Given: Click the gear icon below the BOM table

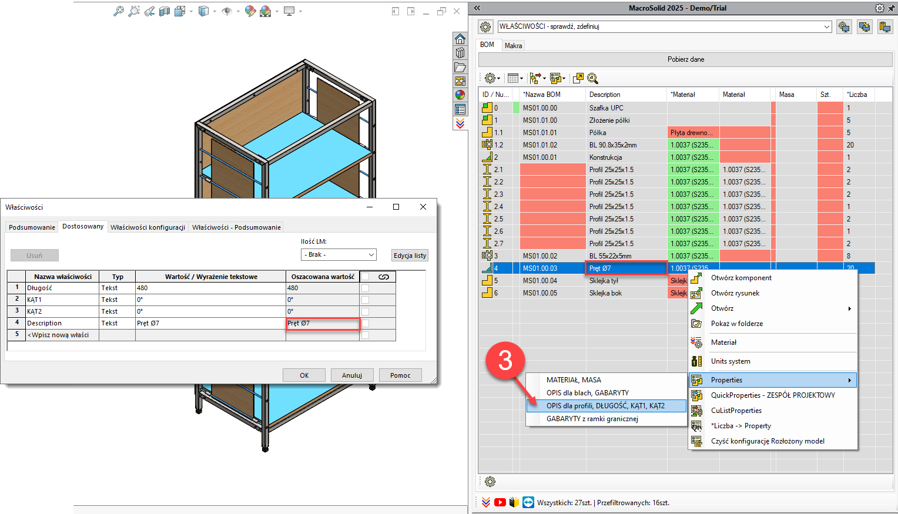Looking at the screenshot, I should [490, 482].
